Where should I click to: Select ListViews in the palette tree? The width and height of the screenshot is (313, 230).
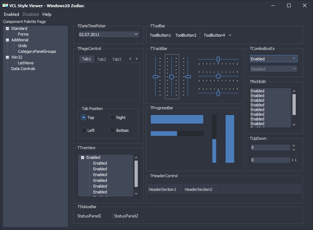pos(26,63)
